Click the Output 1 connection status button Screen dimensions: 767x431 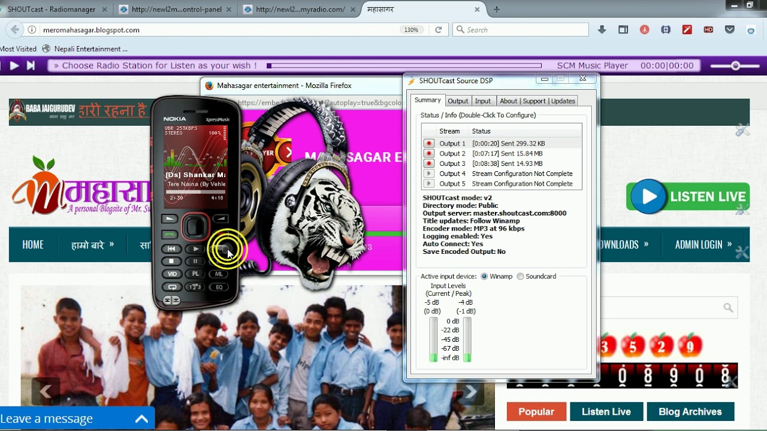pos(428,144)
